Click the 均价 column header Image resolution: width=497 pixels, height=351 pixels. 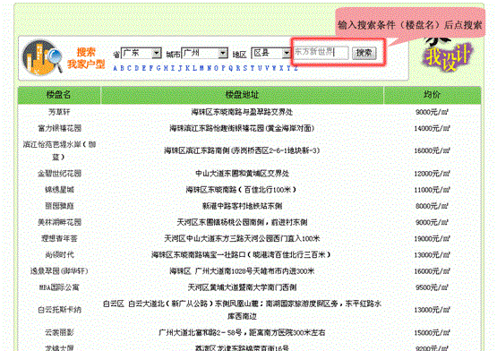pos(432,95)
